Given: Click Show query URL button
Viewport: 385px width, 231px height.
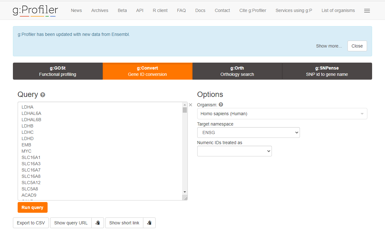Looking at the screenshot, I should [71, 223].
